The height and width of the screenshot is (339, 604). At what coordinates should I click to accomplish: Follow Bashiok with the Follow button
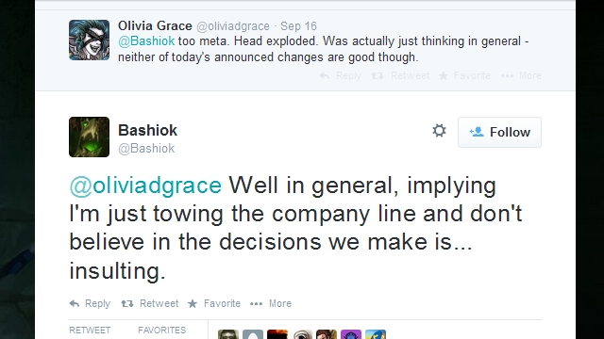[499, 132]
